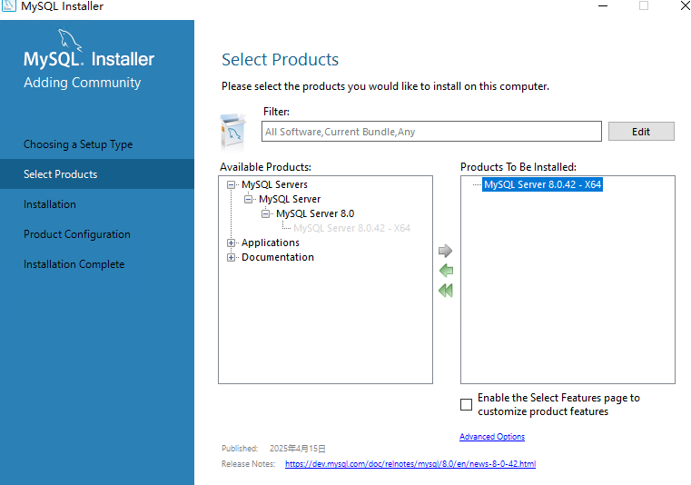This screenshot has height=485, width=691.
Task: Close the MySQL Installer window
Action: pyautogui.click(x=685, y=5)
